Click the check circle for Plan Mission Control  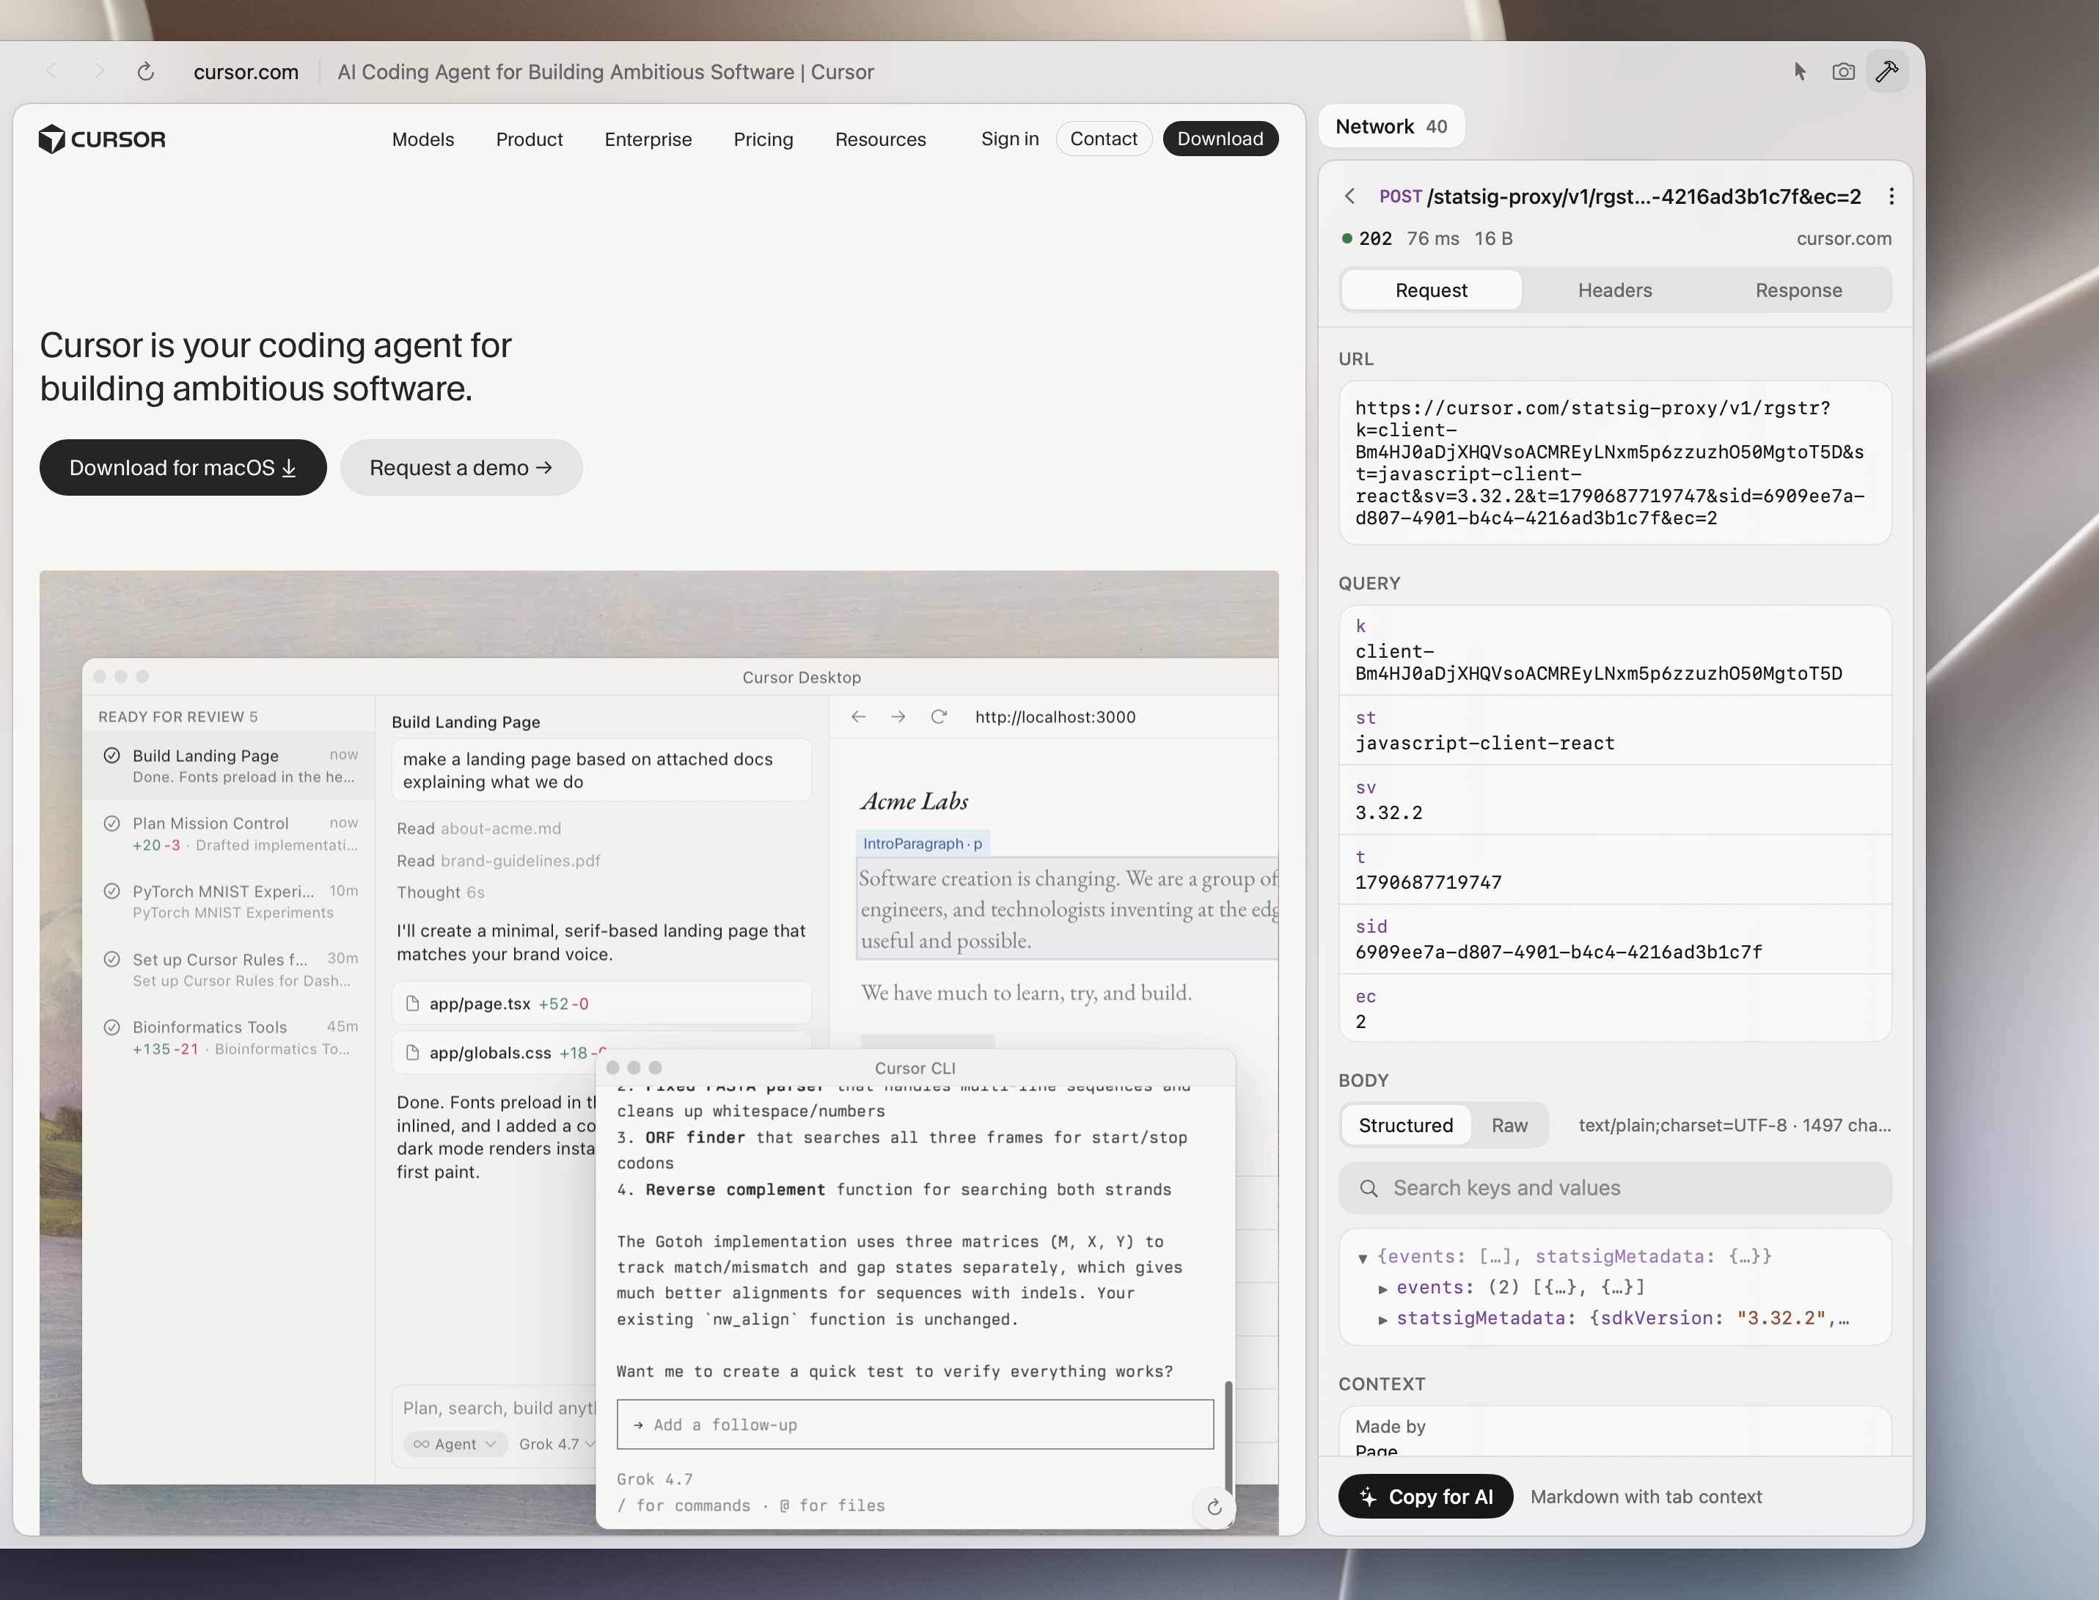(111, 823)
